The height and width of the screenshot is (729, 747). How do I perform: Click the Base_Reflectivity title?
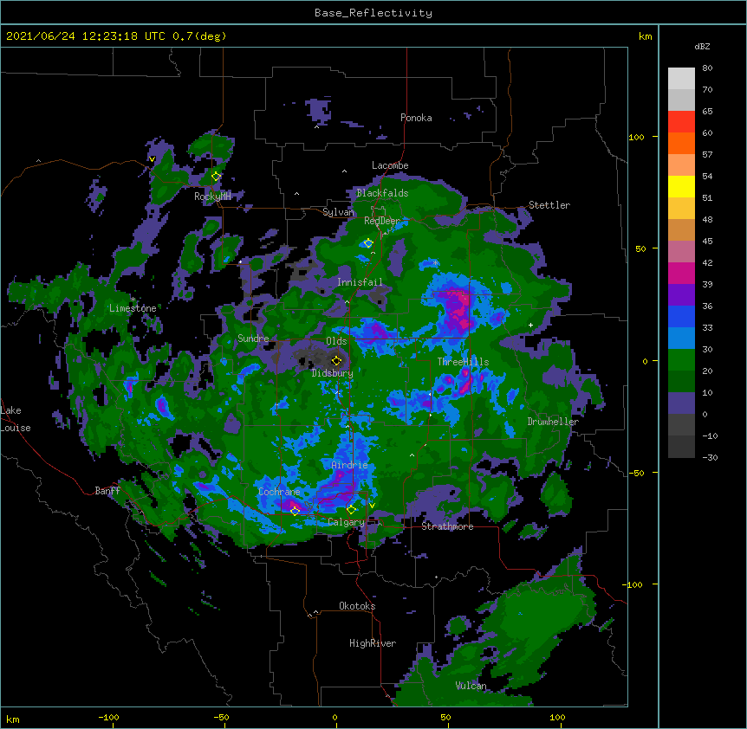(373, 13)
